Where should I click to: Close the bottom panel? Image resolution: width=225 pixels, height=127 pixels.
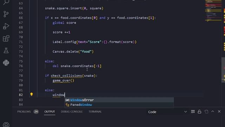pyautogui.click(x=219, y=111)
